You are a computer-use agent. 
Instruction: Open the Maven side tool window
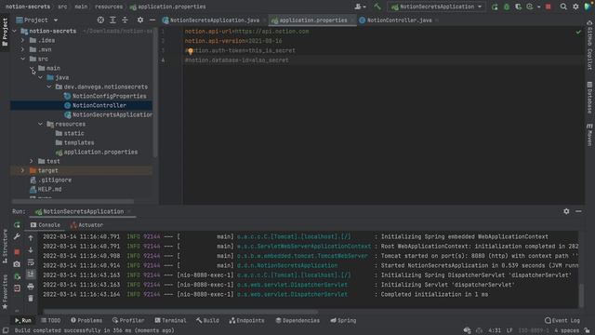coord(589,134)
